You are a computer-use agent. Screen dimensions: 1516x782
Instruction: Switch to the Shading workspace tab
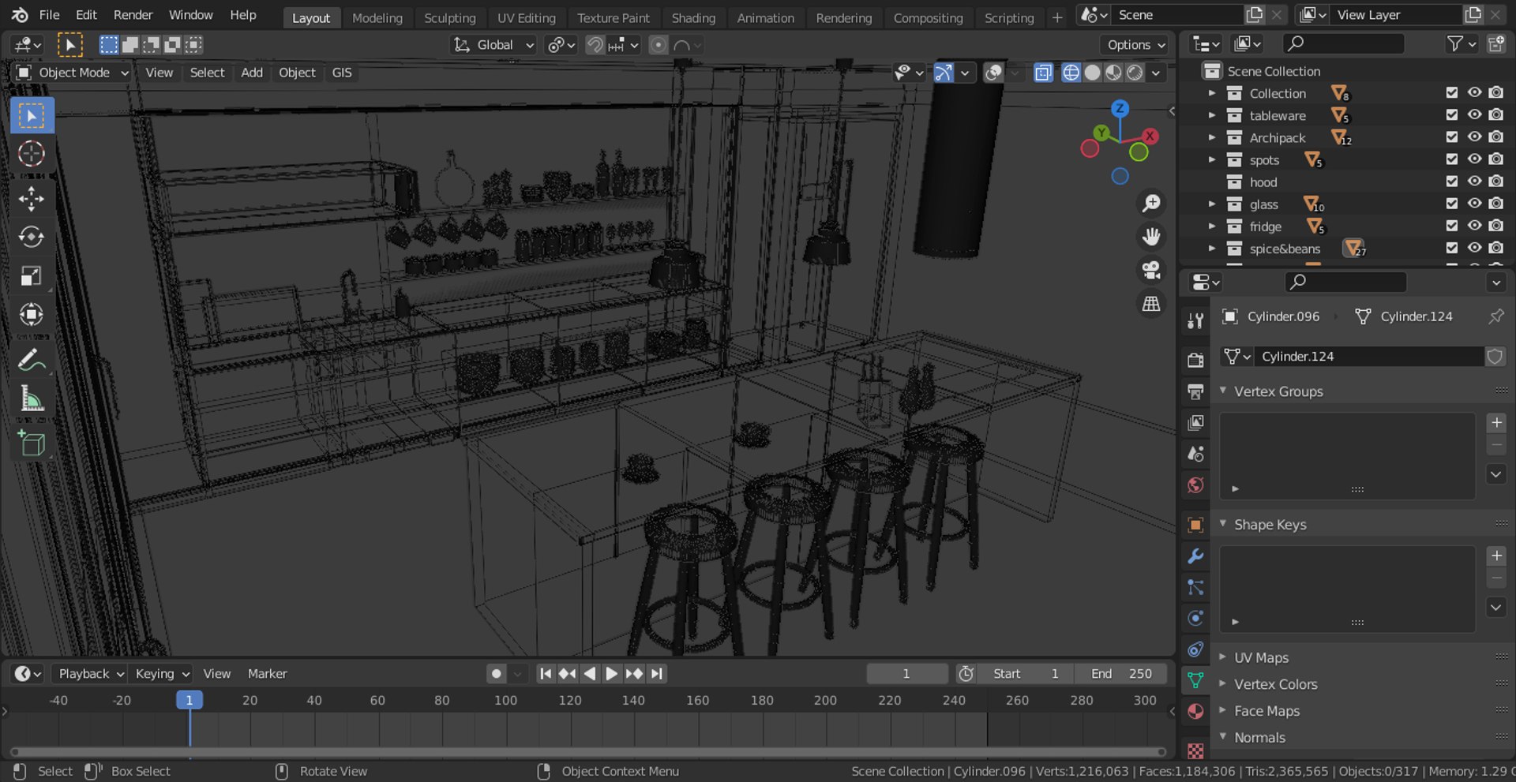point(693,17)
